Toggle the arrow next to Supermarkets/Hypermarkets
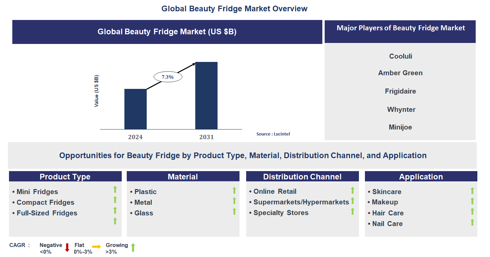The image size is (490, 257). click(x=352, y=200)
